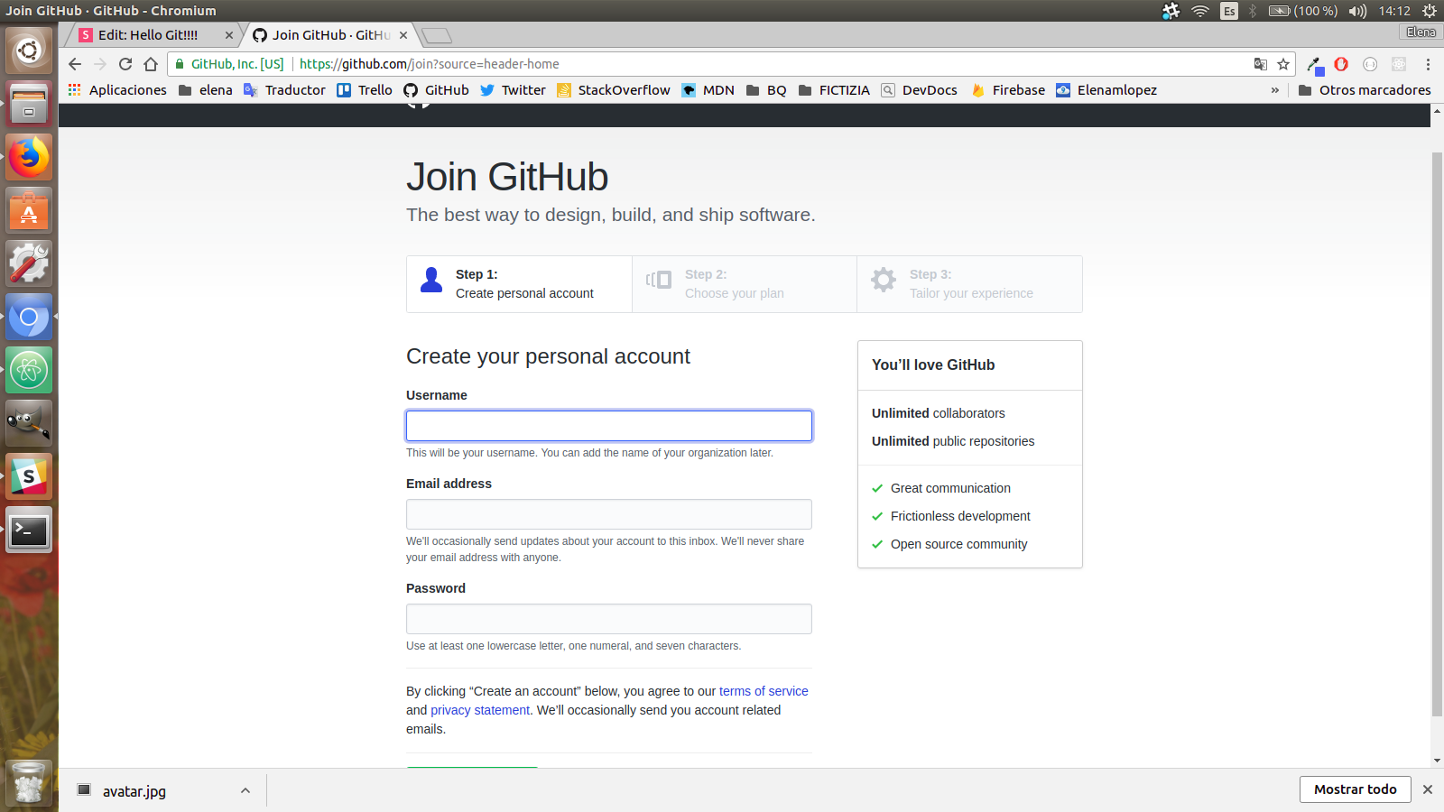
Task: Open the translate page icon in address bar
Action: [x=1261, y=64]
